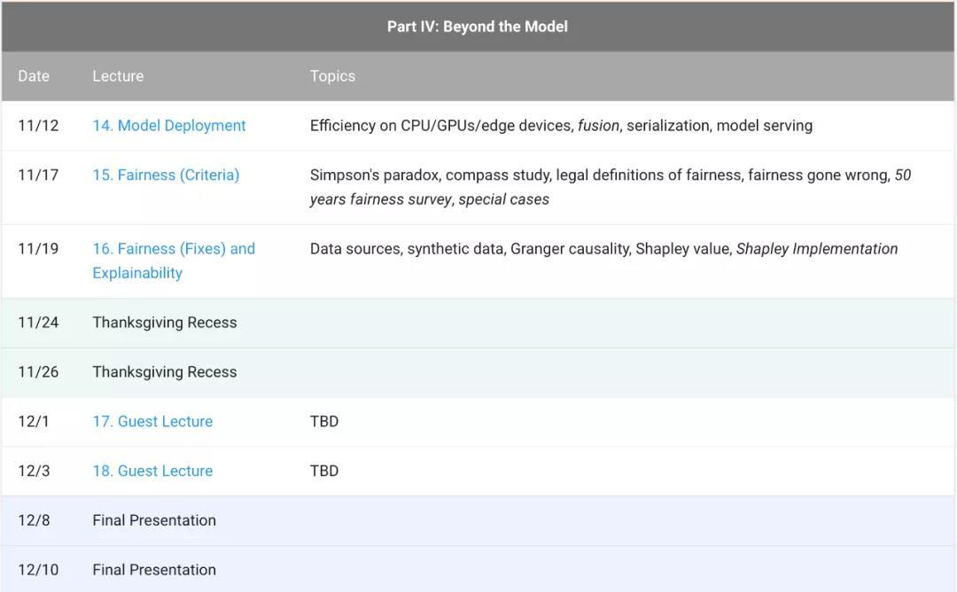
Task: Click Final Presentation in the 12/8 row
Action: [154, 521]
